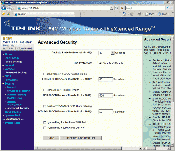Click the Refresh page icon
This screenshot has width=175, height=151.
point(117,8)
